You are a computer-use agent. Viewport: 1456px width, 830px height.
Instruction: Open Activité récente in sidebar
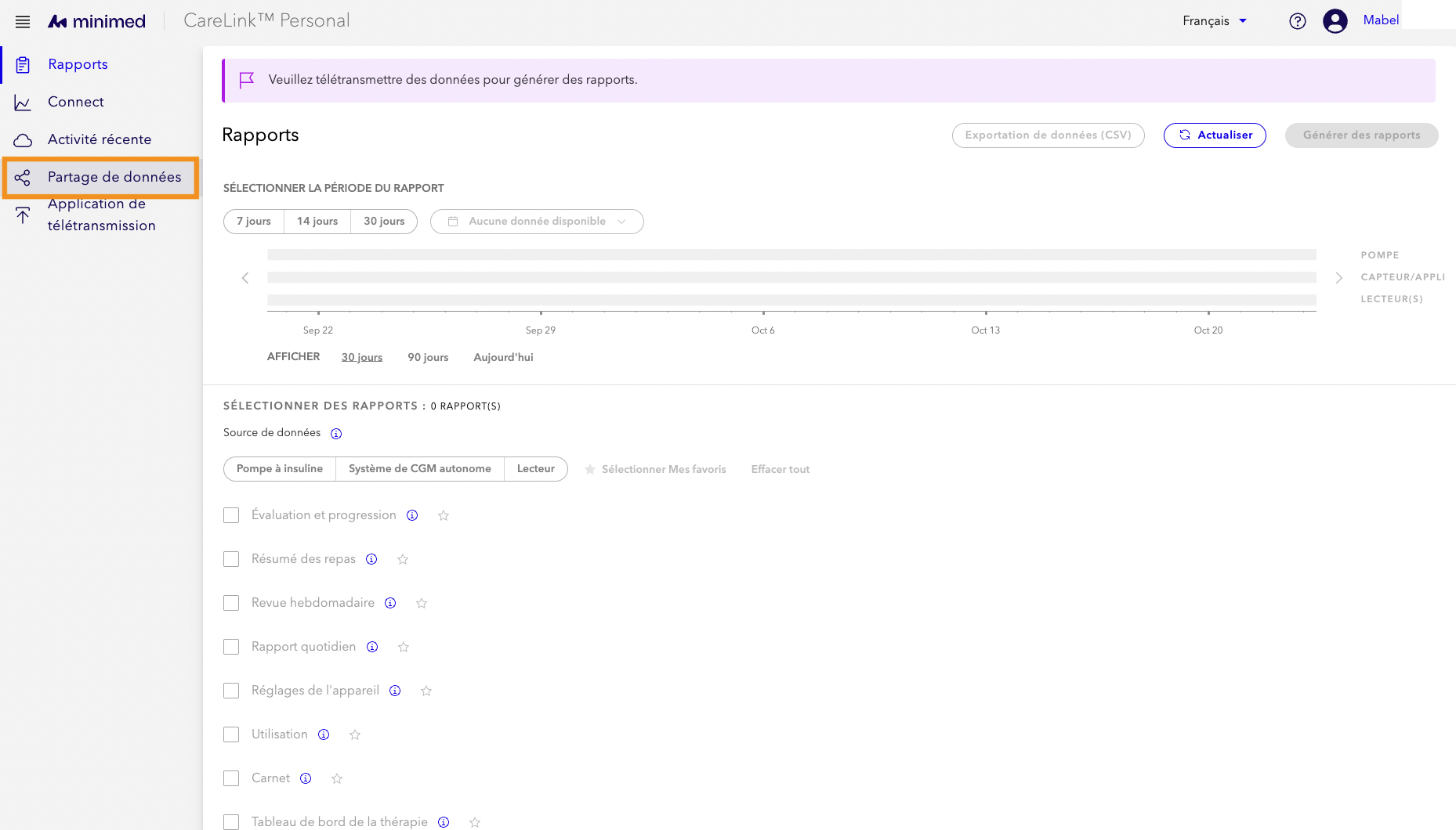point(100,139)
